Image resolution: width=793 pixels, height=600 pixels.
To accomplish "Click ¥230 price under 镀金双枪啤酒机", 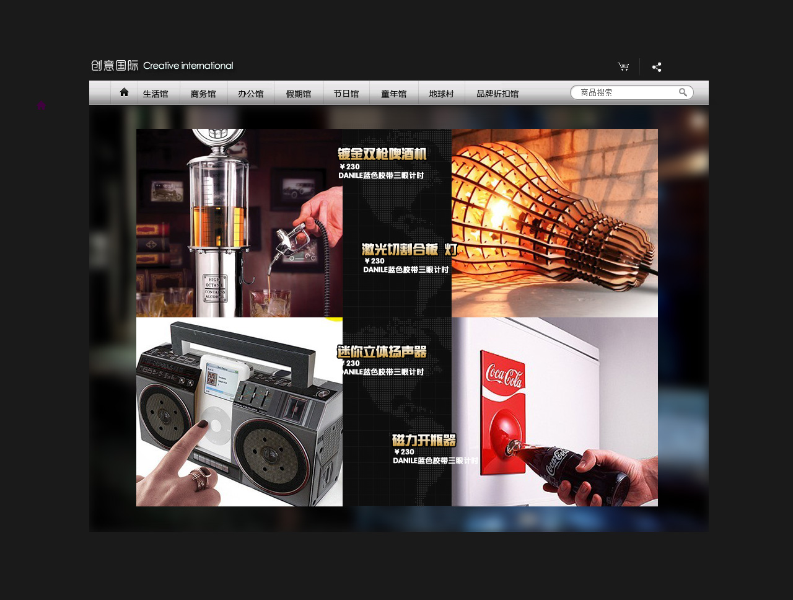I will click(x=349, y=167).
